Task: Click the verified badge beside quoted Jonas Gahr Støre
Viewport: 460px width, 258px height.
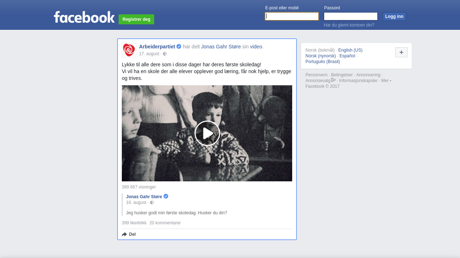Action: pyautogui.click(x=166, y=196)
